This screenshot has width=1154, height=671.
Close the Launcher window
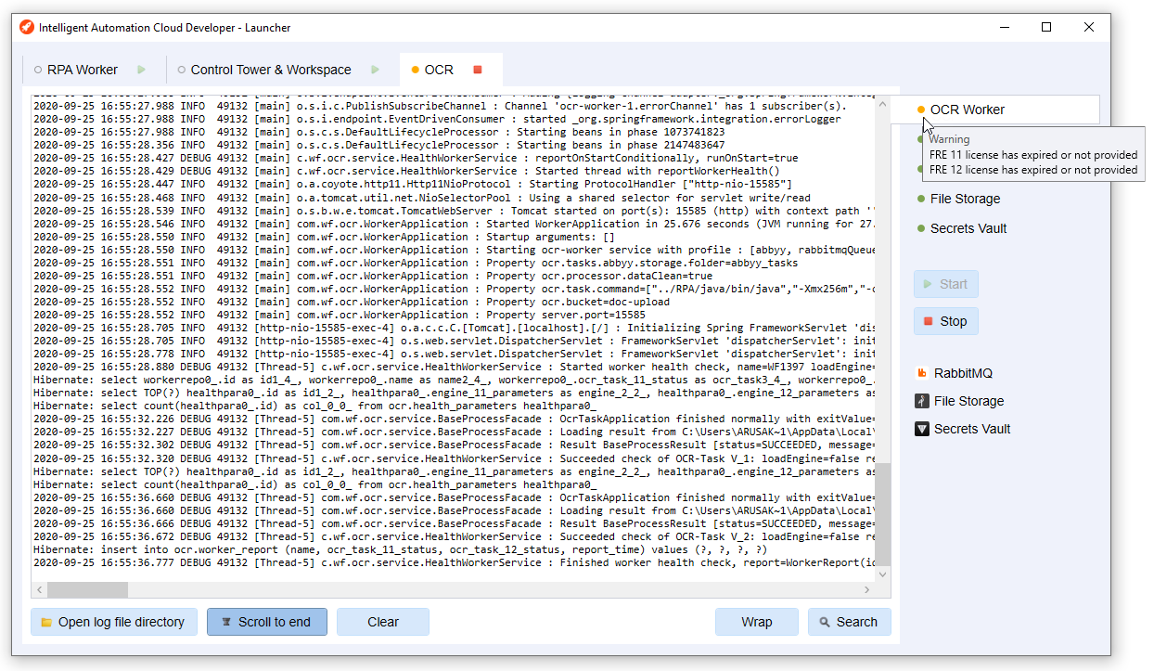click(1089, 28)
